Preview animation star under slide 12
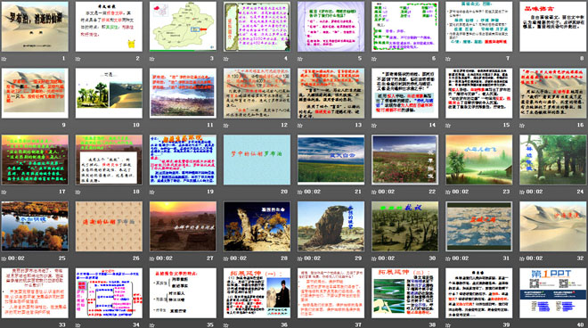Viewport: 588px width, 328px height. (226, 126)
